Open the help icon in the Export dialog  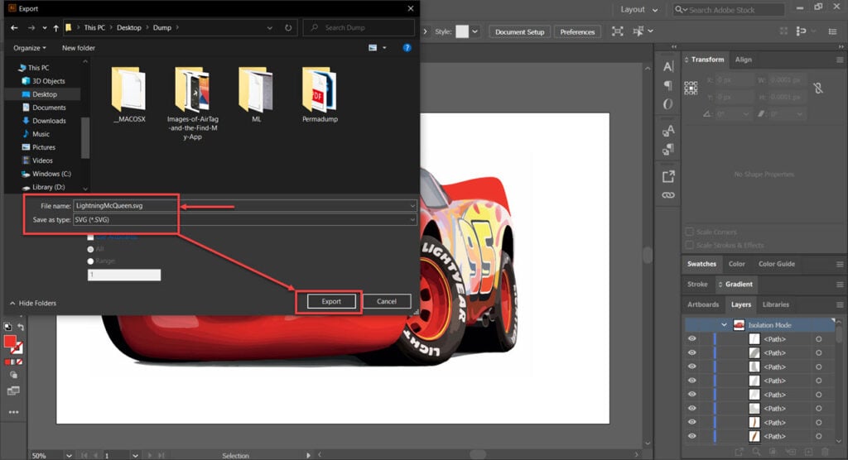coord(407,47)
